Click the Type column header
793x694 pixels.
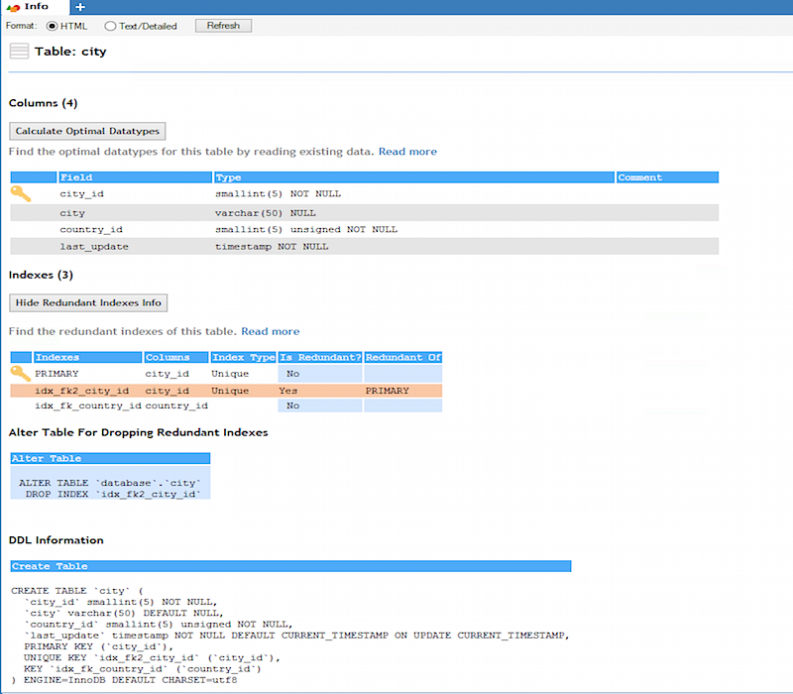[x=413, y=177]
